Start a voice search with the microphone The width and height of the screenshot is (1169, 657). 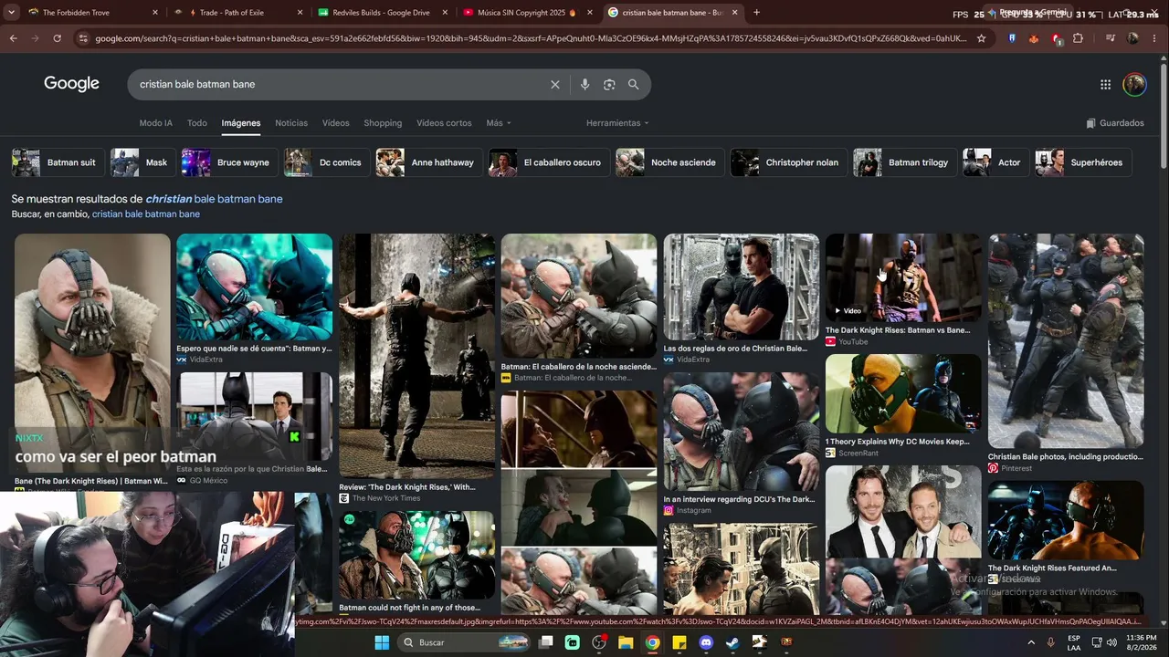point(584,85)
